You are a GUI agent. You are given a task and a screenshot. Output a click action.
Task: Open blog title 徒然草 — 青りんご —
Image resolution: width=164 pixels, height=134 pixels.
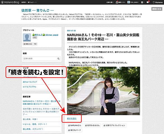pos(38,10)
